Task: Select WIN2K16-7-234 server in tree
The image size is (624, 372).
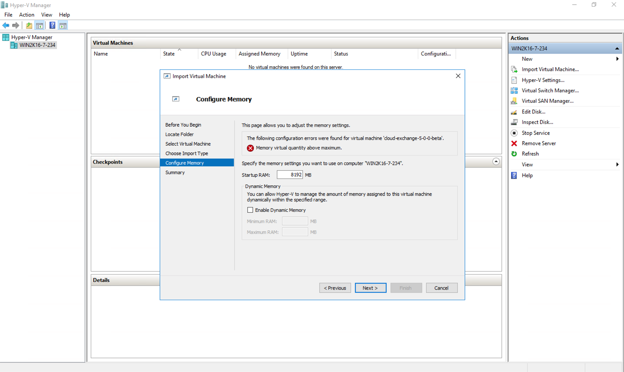Action: (37, 45)
